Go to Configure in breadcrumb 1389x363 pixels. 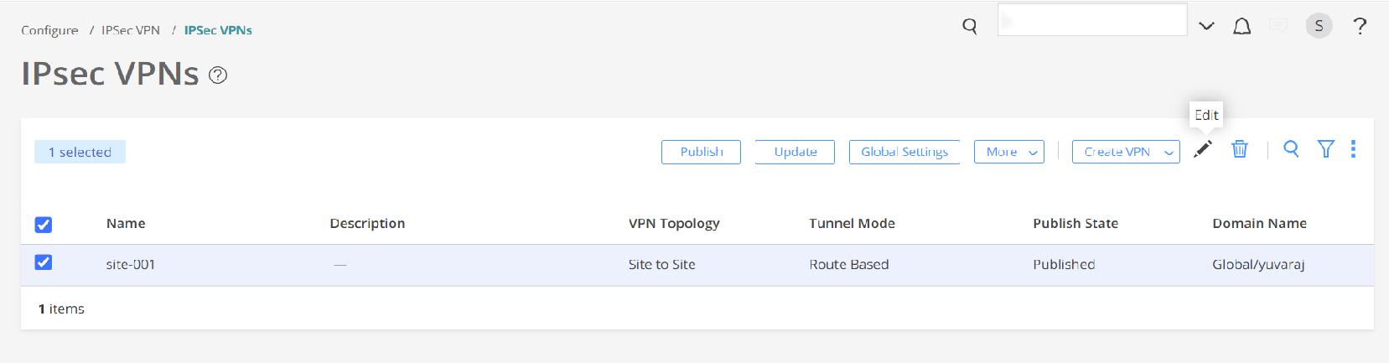coord(49,30)
